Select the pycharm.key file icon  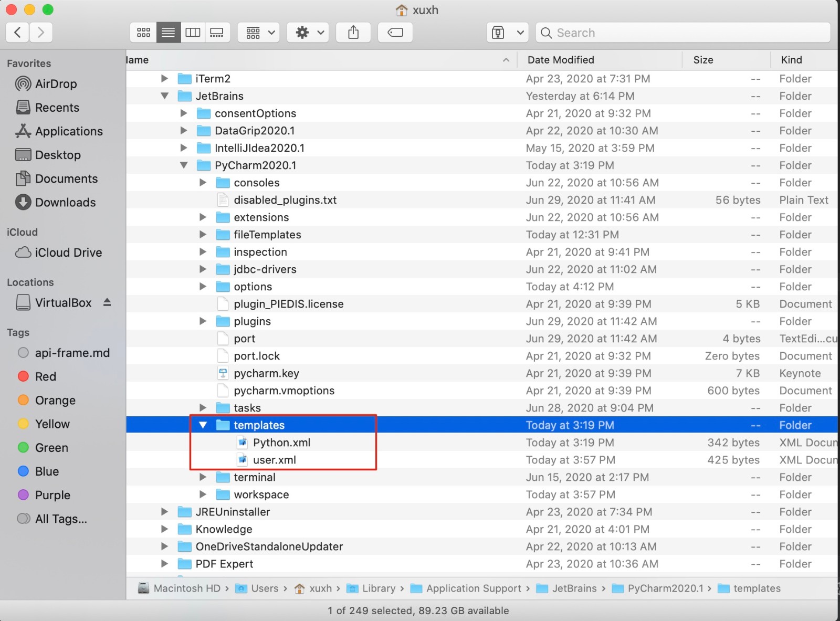click(x=223, y=373)
